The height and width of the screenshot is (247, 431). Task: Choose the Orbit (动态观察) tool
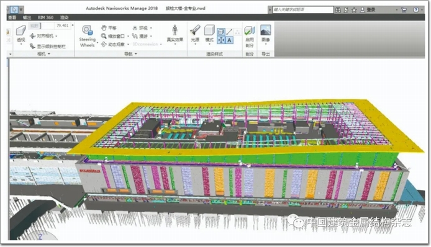[x=113, y=44]
